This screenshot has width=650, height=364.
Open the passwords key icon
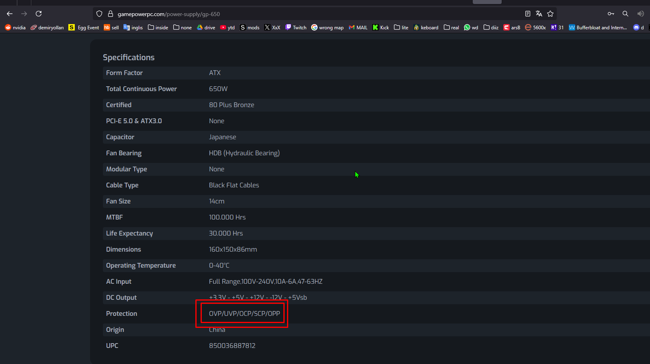[611, 14]
